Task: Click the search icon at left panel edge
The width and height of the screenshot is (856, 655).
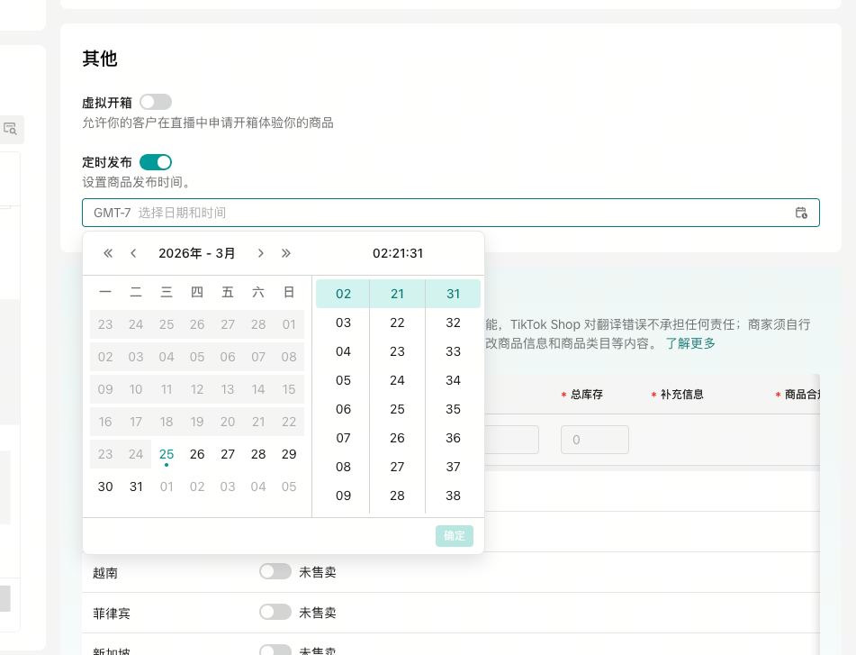Action: click(x=11, y=129)
